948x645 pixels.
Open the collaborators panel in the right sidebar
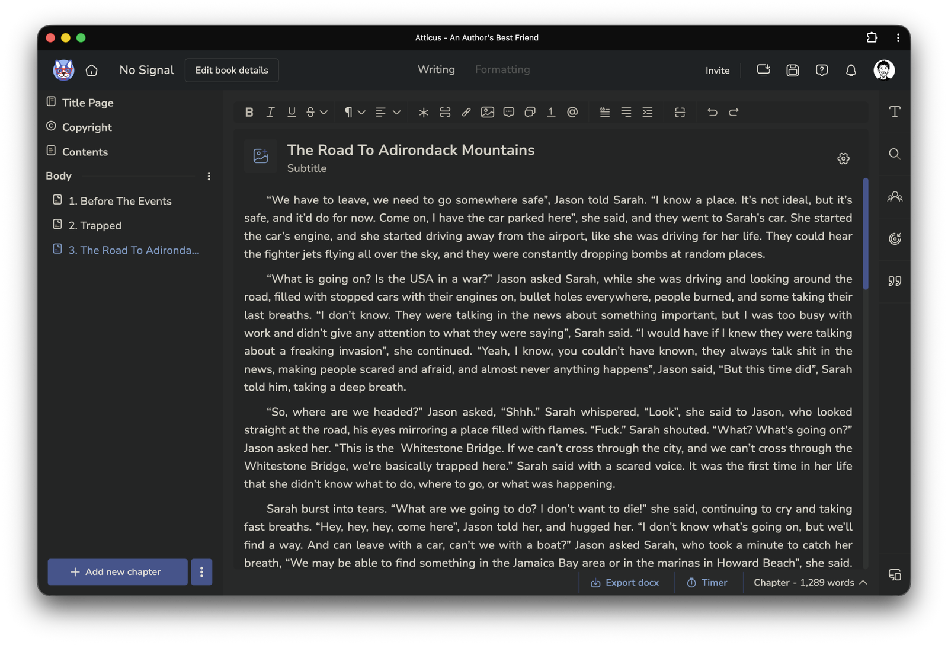pos(895,197)
